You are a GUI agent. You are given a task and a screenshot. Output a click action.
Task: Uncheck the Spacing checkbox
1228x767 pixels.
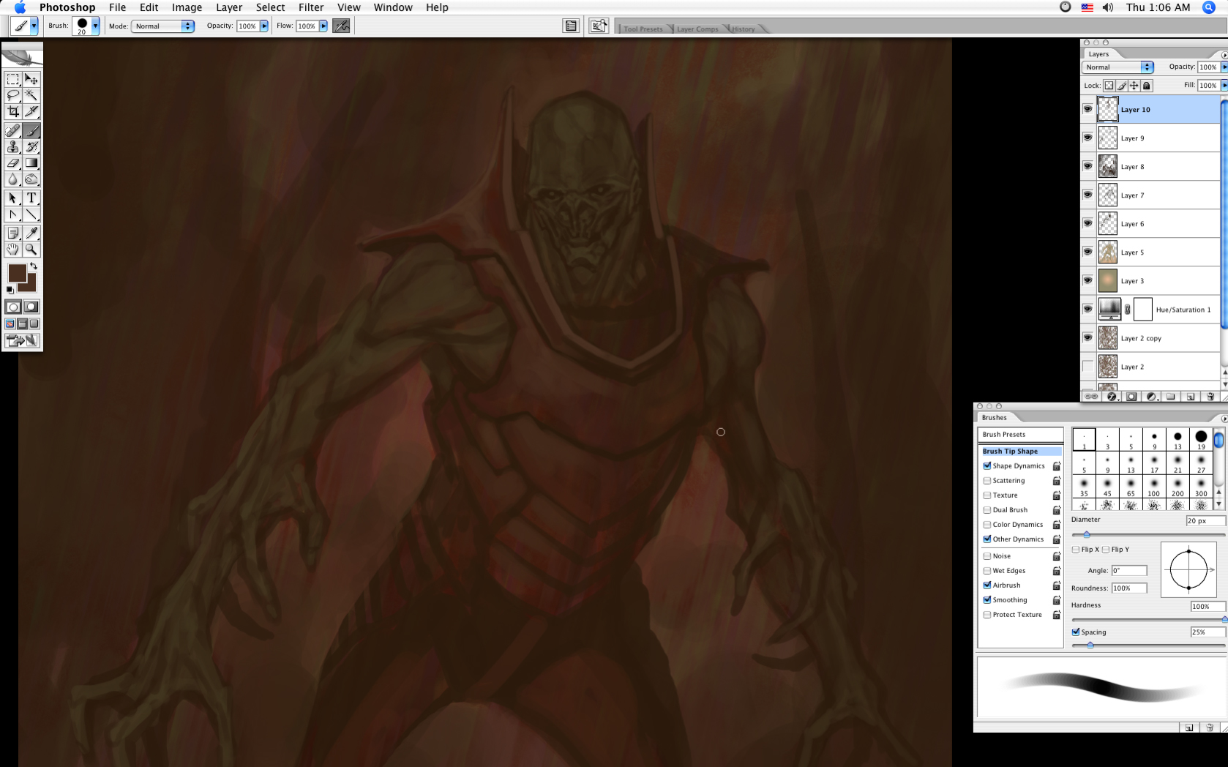point(1076,632)
